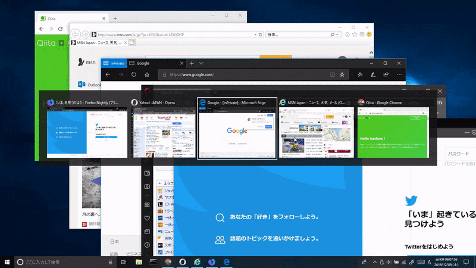The image size is (476, 268).
Task: Expand Internet Explorer address bar dropdown arrow
Action: click(x=255, y=35)
